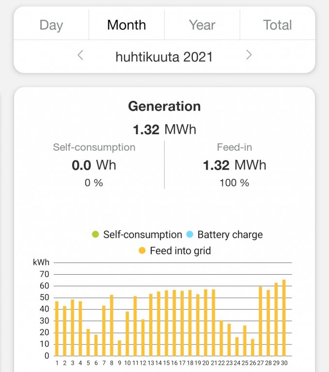Switch to the Day tab
Image resolution: width=329 pixels, height=372 pixels.
(x=51, y=25)
